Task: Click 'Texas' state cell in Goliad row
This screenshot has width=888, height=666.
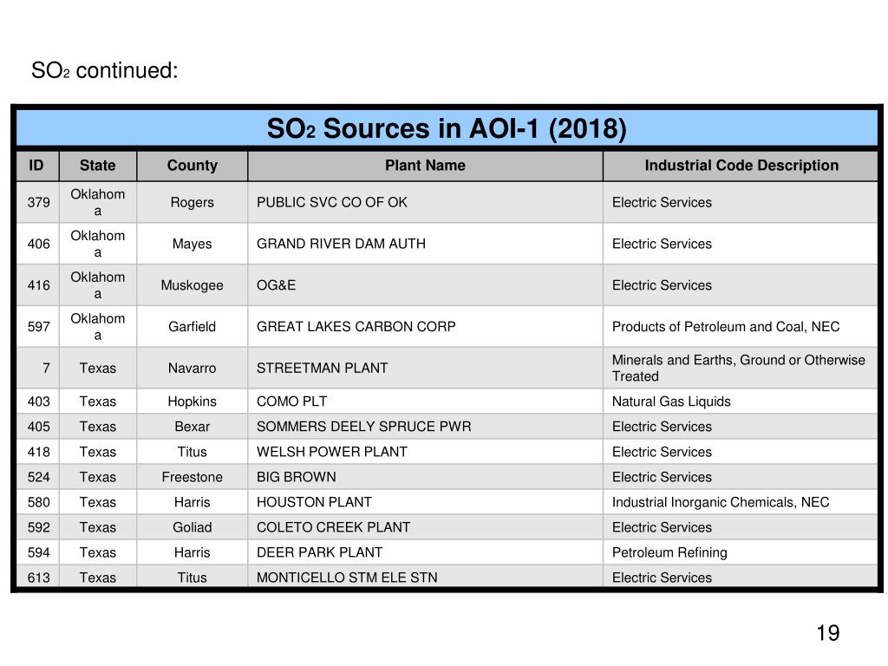Action: click(x=97, y=527)
